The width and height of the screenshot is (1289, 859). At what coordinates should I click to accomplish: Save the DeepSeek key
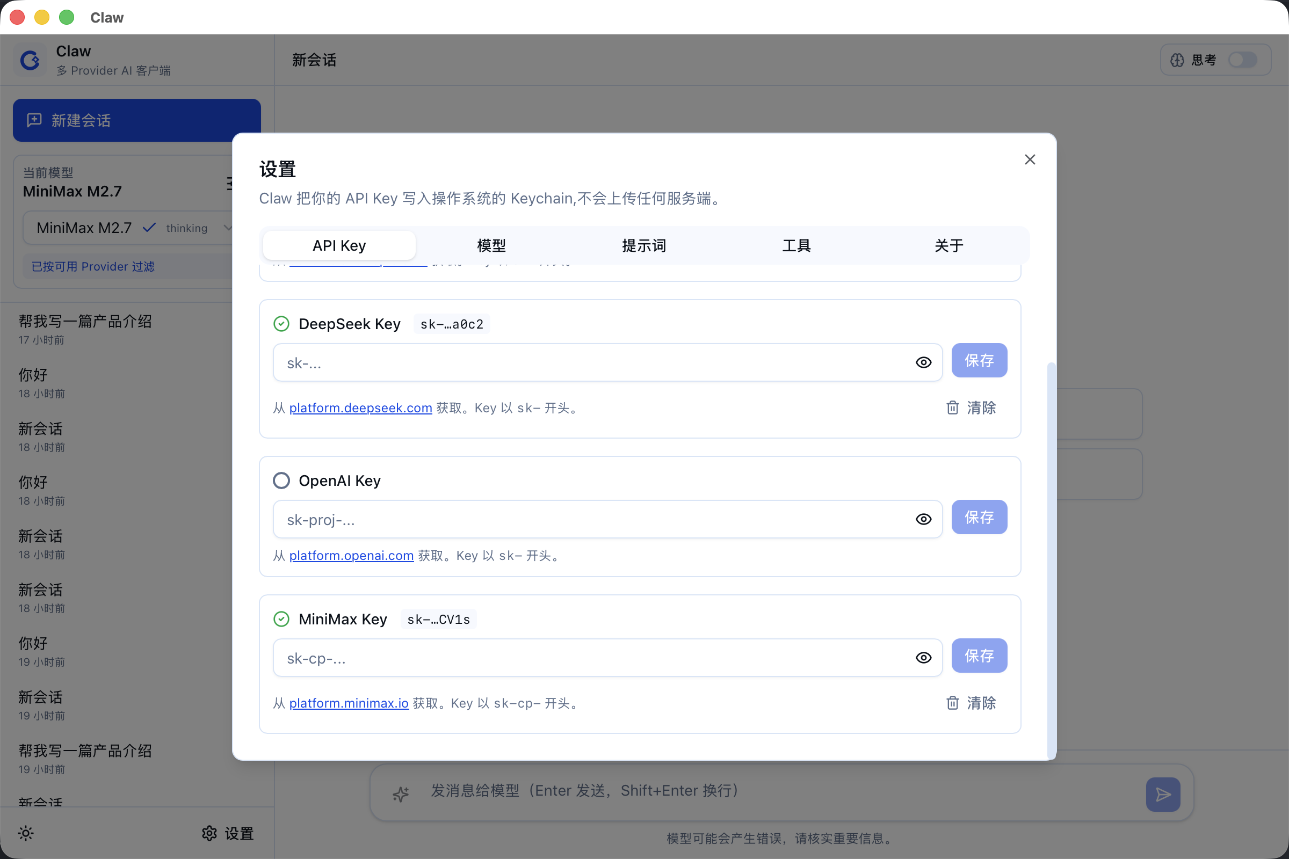point(979,360)
